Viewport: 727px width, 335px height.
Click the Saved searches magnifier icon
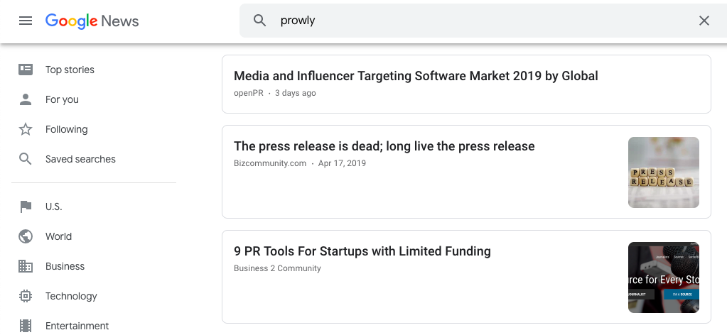pos(26,159)
